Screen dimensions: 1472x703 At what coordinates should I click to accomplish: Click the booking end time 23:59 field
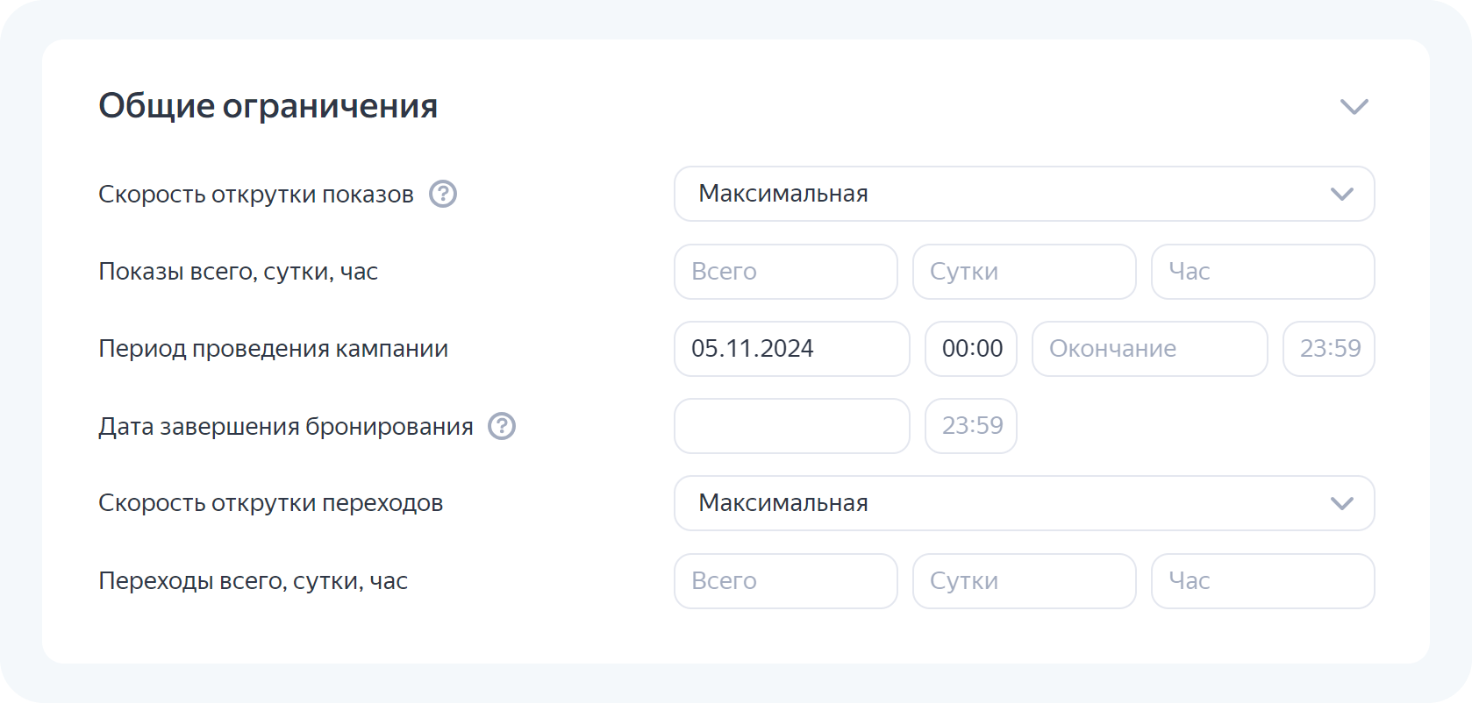970,426
